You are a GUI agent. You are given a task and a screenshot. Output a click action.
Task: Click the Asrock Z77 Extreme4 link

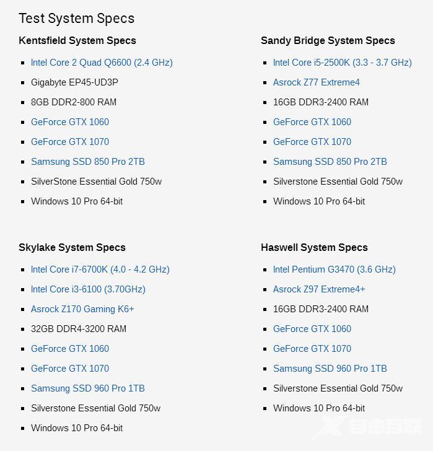click(317, 82)
